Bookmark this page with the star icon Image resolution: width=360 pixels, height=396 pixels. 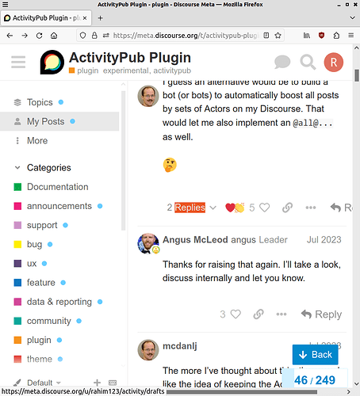(278, 36)
